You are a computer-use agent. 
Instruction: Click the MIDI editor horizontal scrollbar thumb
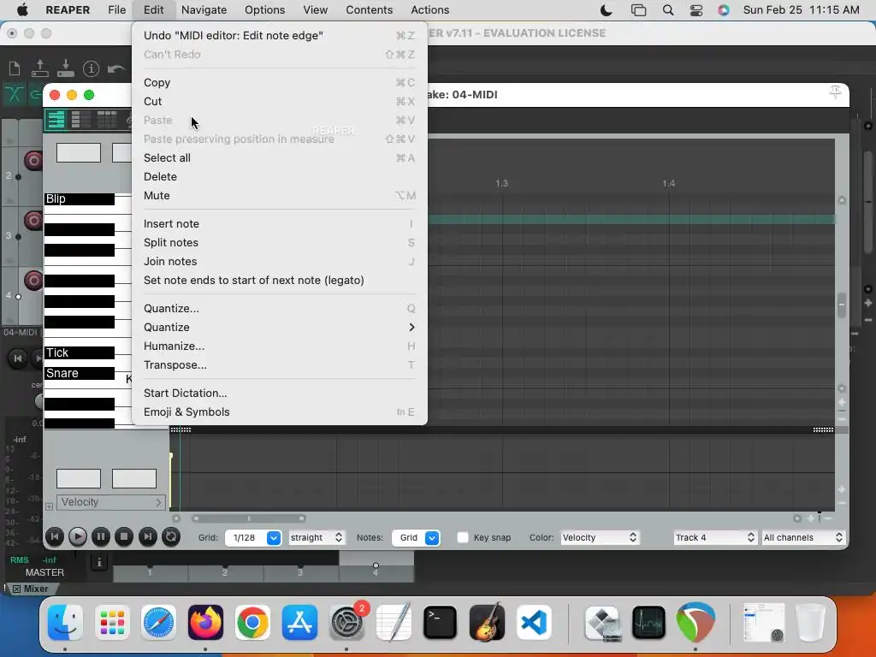tap(249, 518)
